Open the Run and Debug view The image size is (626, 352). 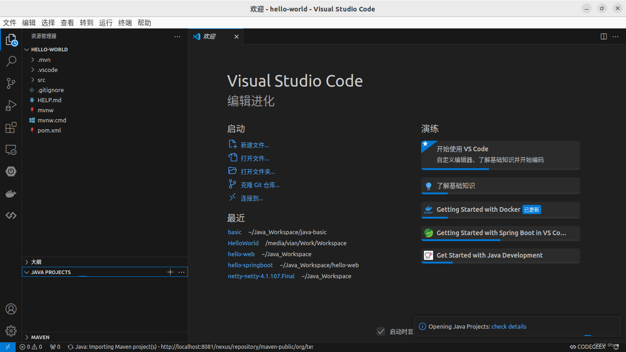click(x=11, y=105)
